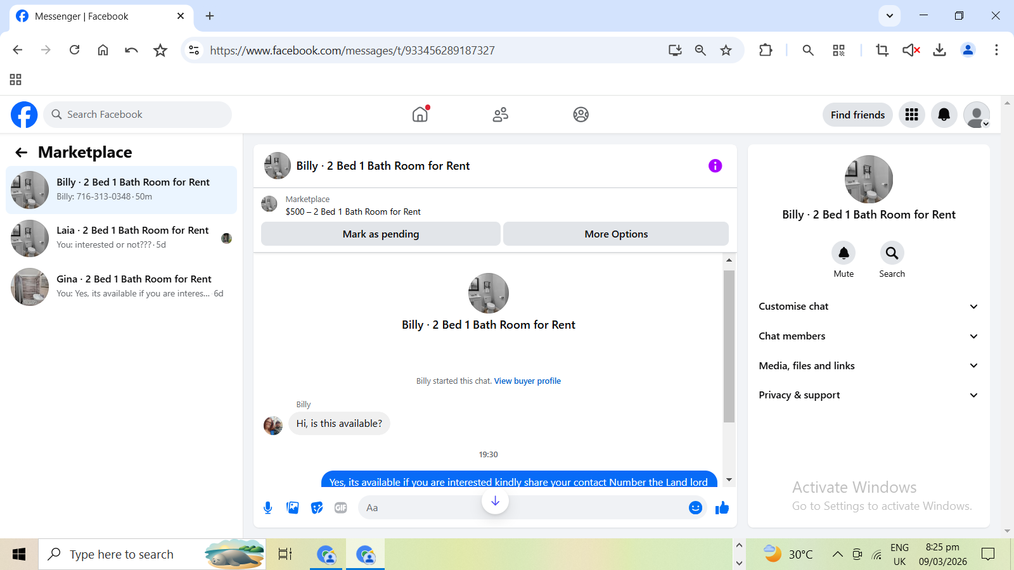Open browser profile icon
This screenshot has height=570, width=1014.
968,50
